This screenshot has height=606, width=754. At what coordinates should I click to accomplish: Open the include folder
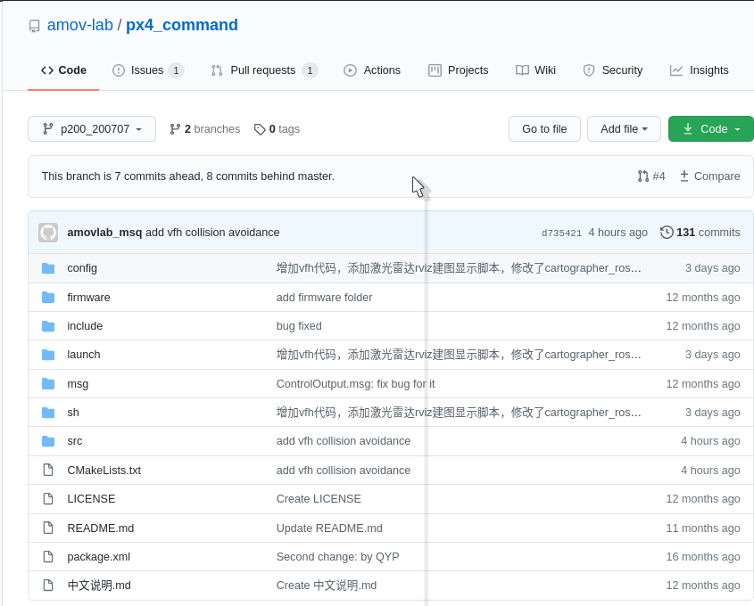[x=85, y=326]
